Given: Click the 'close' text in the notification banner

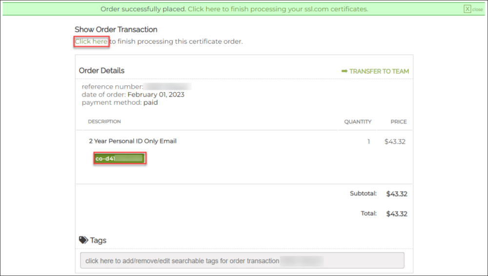Looking at the screenshot, I should [477, 9].
